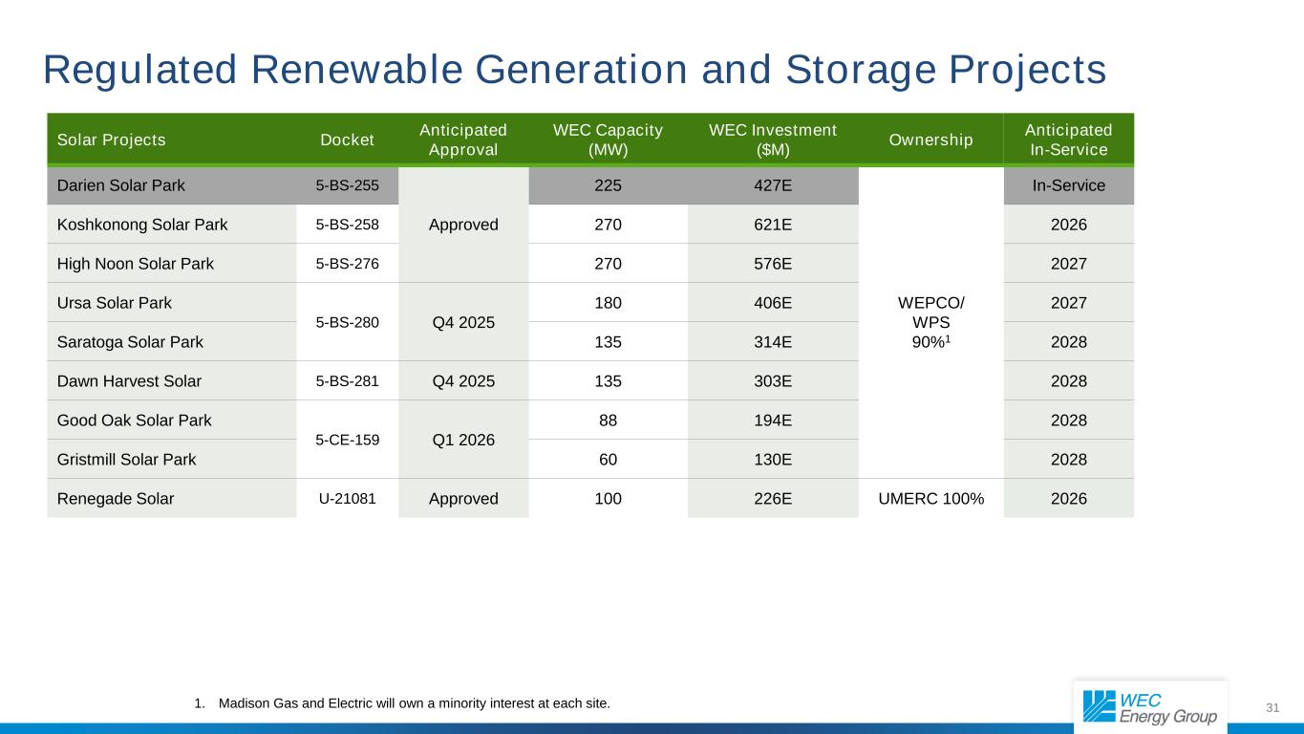Select the 'Darien Solar Park' row name
Viewport: 1304px width, 734px height.
(x=120, y=185)
